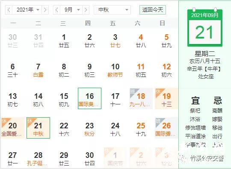Select September 21 中秋 cell

tap(38, 128)
